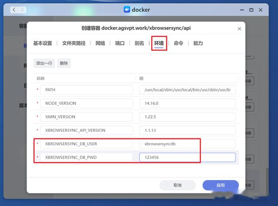Switch to the 基本设置 tab
Screen dimensions: 278x206
coord(43,43)
